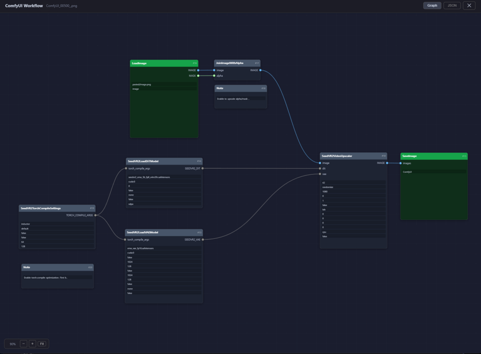Click the 'Enable torch.compile optimization' note text
The image size is (481, 354).
pos(57,278)
